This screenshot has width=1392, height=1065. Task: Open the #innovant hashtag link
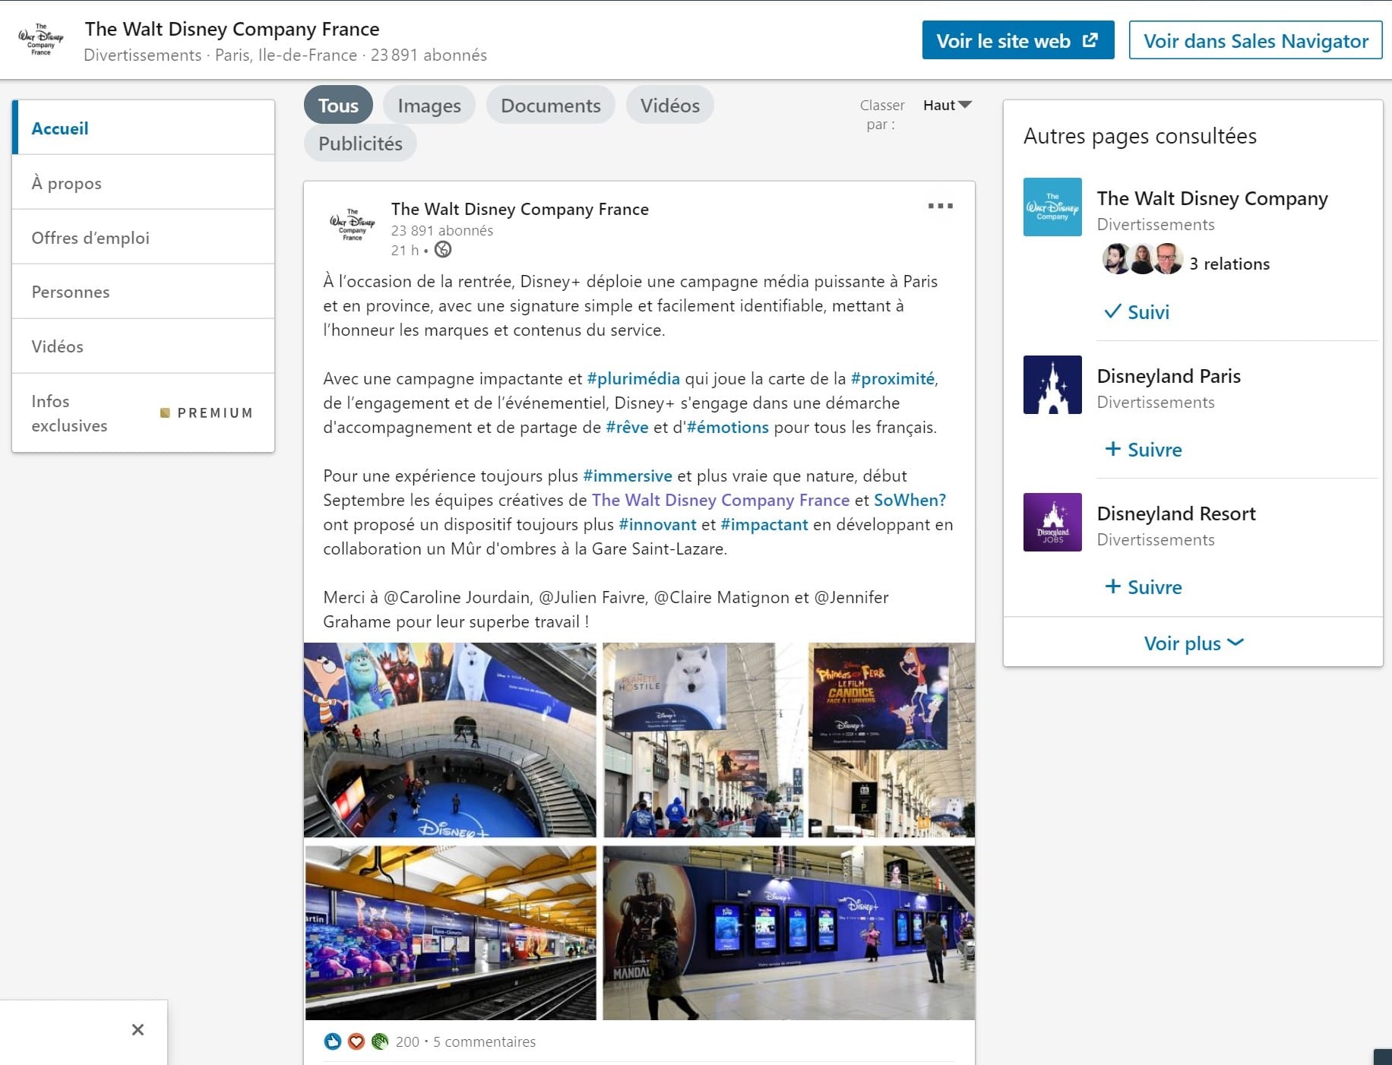coord(657,524)
